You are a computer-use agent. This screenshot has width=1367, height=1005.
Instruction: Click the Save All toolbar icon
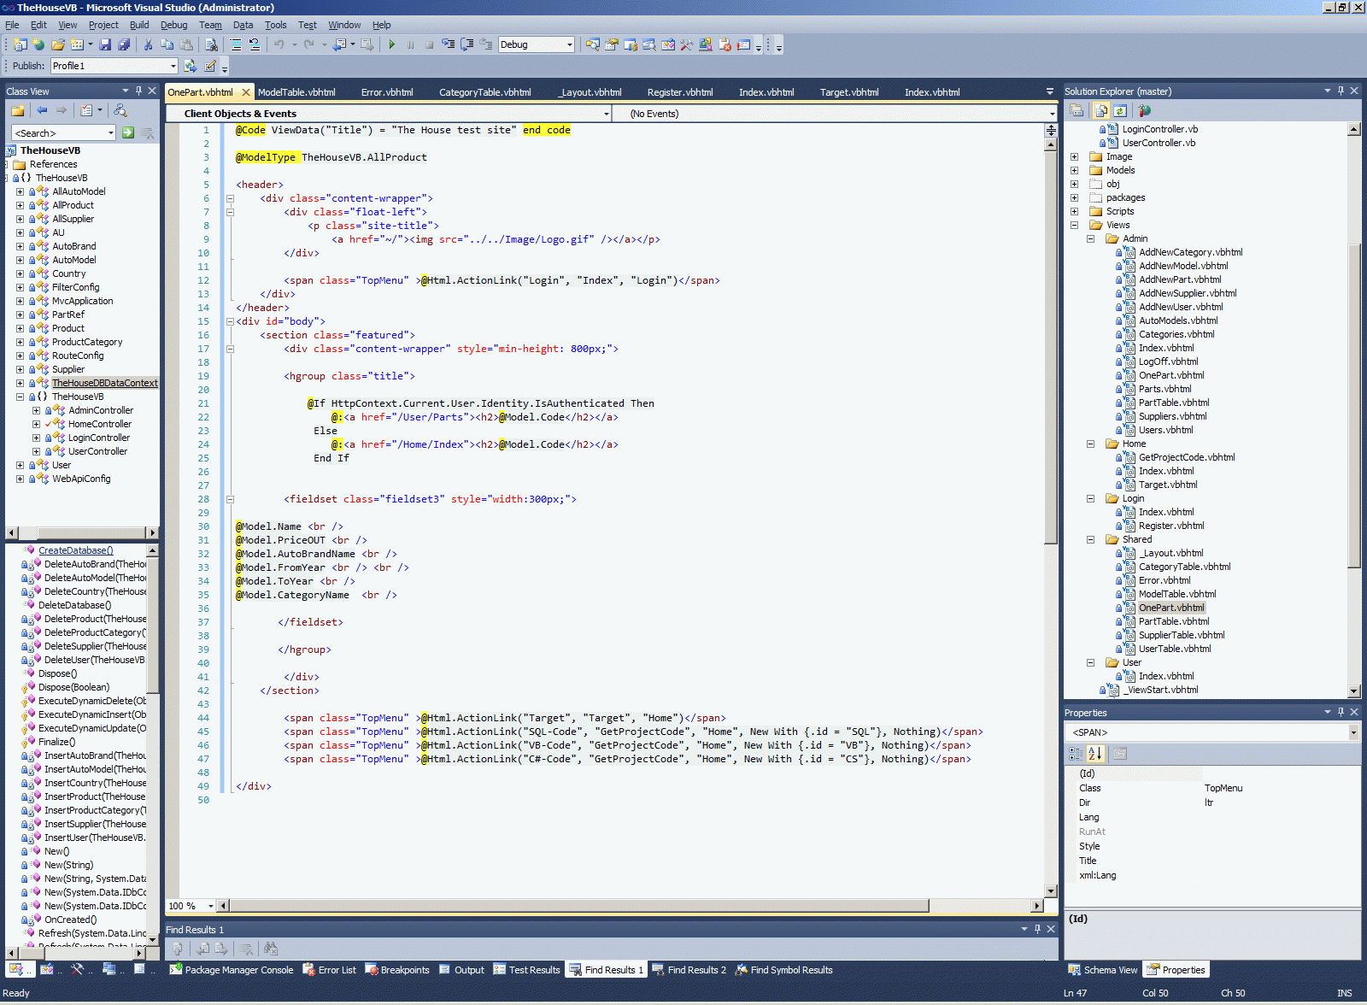click(124, 44)
